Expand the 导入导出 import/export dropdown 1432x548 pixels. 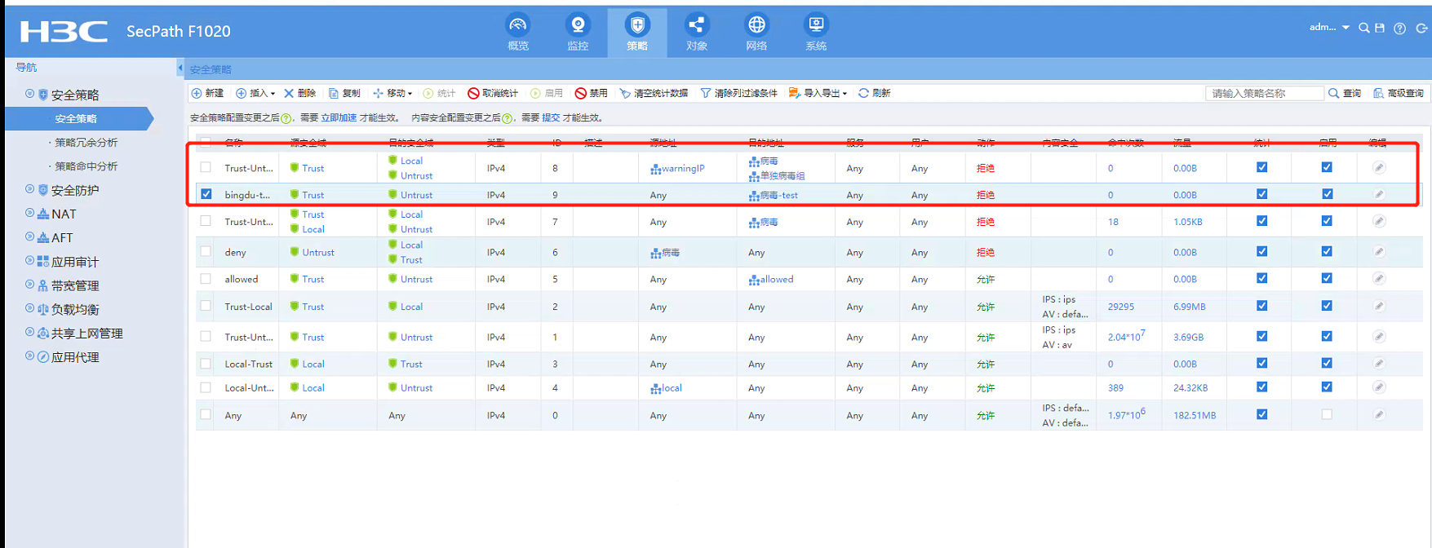click(818, 93)
